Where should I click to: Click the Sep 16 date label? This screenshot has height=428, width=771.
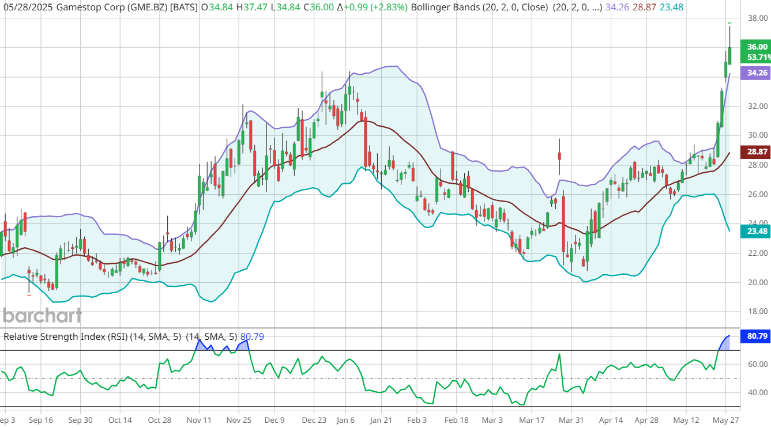tap(40, 420)
